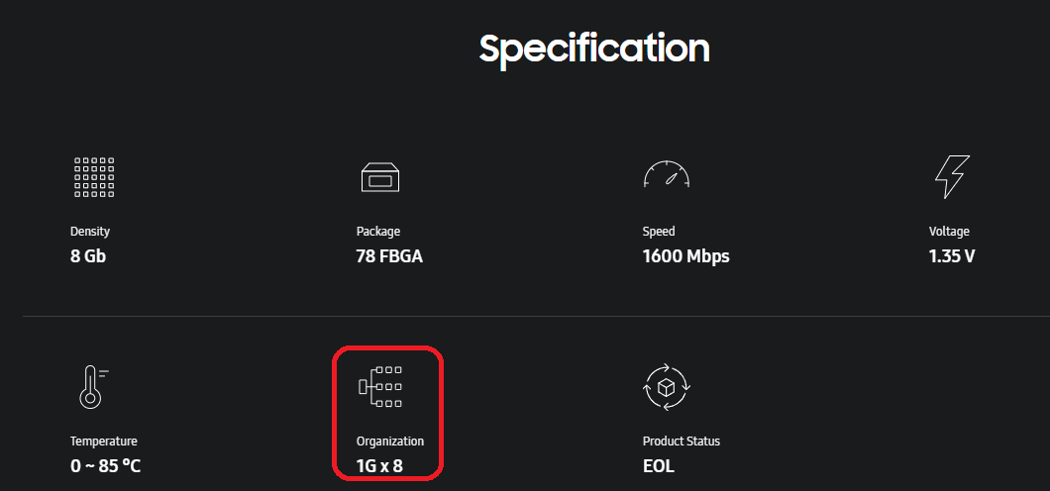Click the Product Status cycle icon
1050x491 pixels.
tap(667, 386)
